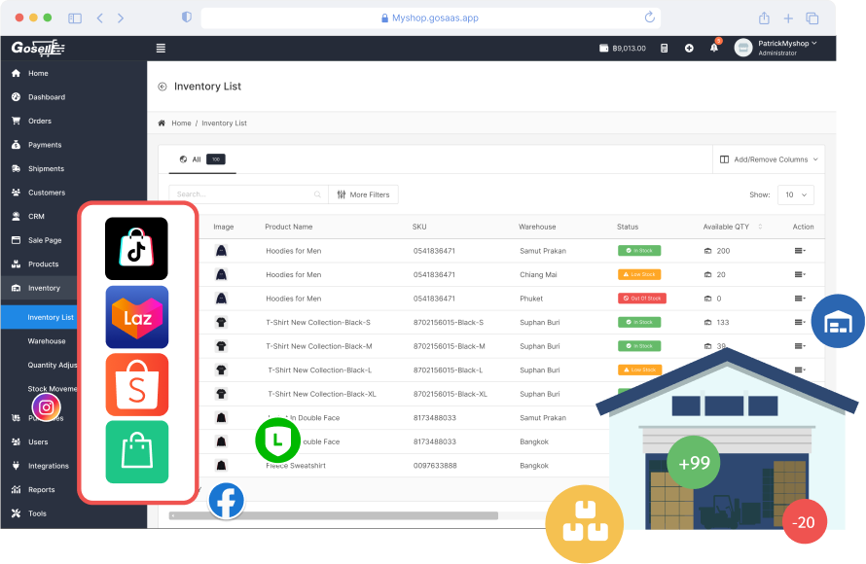The height and width of the screenshot is (564, 866).
Task: Open action menu for Chiang Mai hoodies row
Action: pyautogui.click(x=800, y=274)
